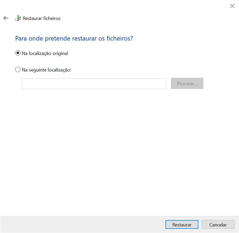
Task: Click the 'Na seguinte localização:' label text
Action: click(x=46, y=70)
